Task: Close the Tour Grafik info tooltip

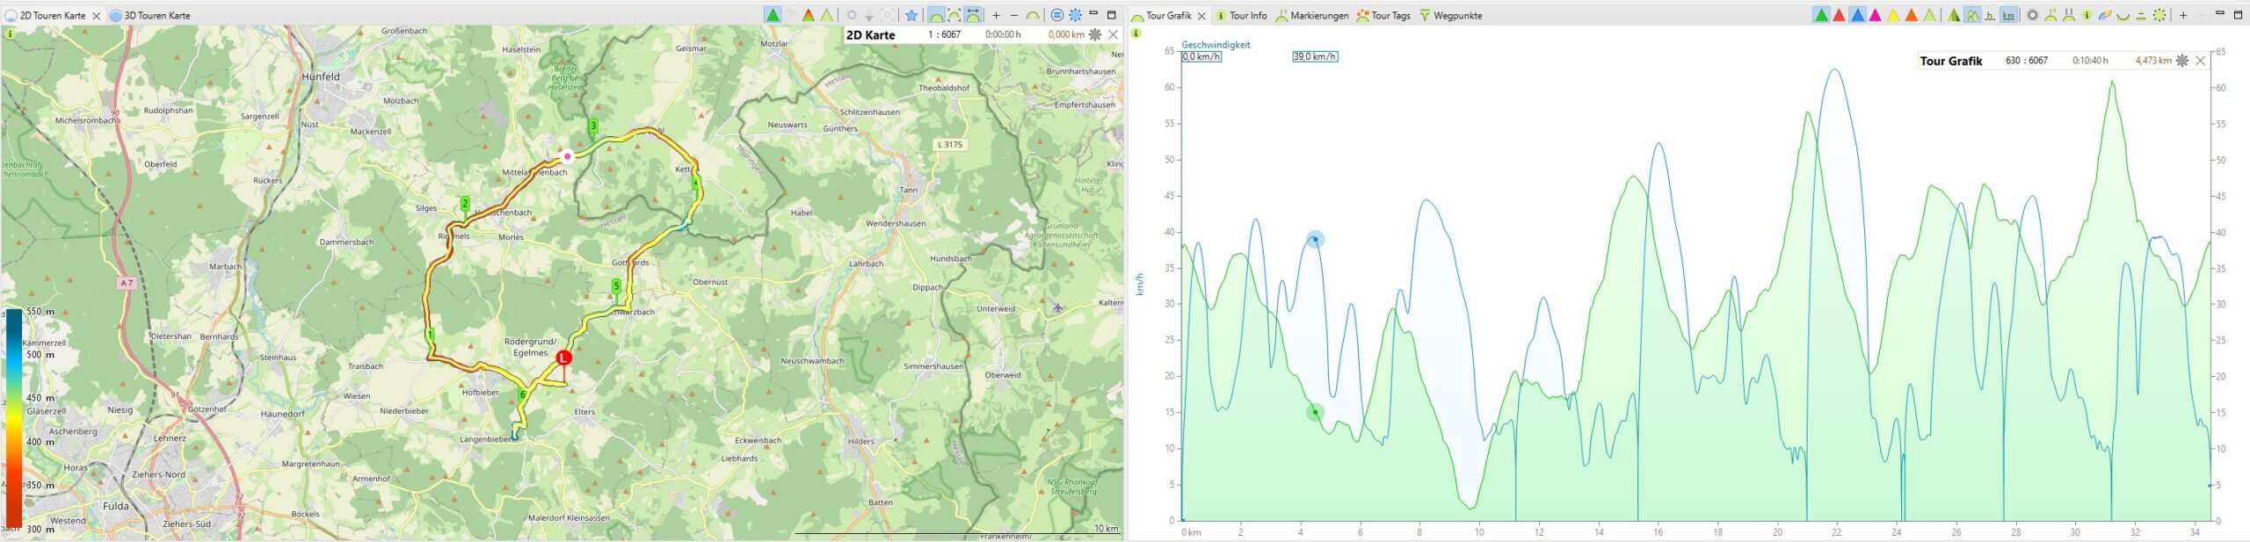Action: (2200, 61)
